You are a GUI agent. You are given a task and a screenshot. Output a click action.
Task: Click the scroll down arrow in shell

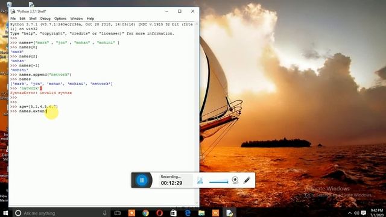pos(197,203)
